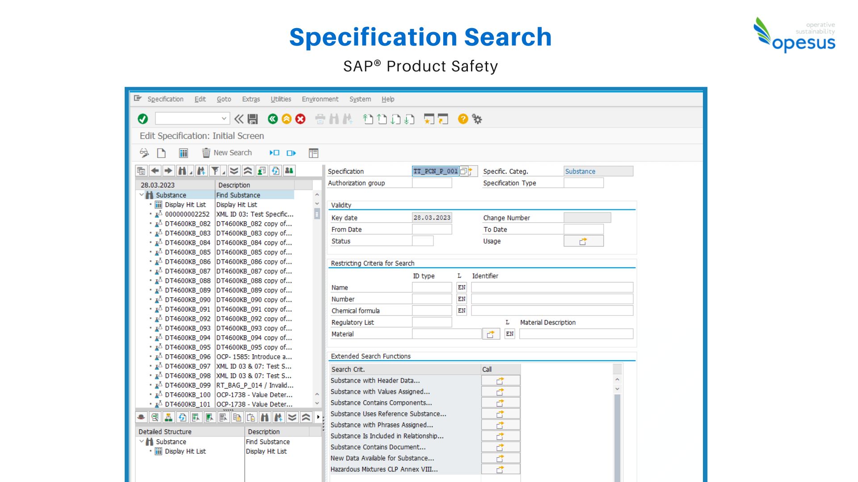The width and height of the screenshot is (858, 482).
Task: Call the Hazardous Mixtures CLP Annex VIII search
Action: (x=500, y=469)
